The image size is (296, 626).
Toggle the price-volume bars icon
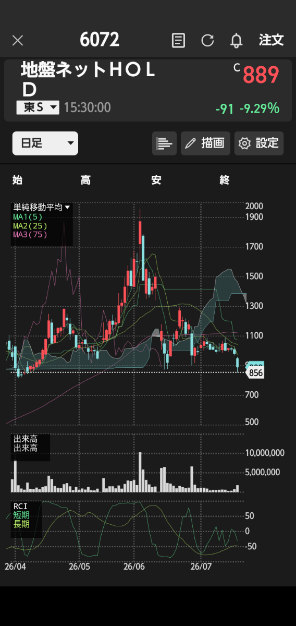click(x=165, y=143)
